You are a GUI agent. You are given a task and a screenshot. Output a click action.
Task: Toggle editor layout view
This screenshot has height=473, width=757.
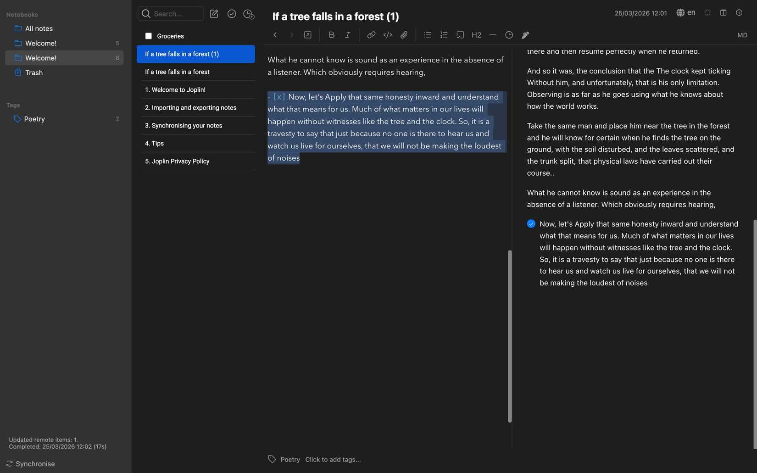click(x=723, y=13)
